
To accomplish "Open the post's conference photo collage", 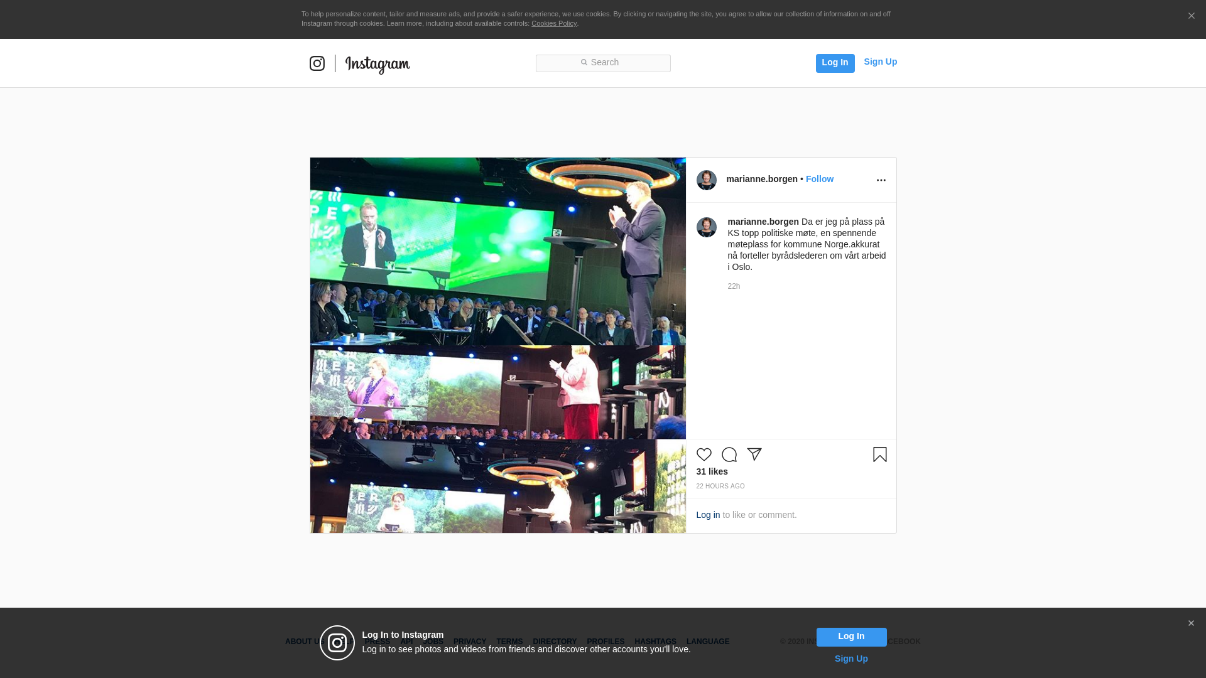I will 498,345.
